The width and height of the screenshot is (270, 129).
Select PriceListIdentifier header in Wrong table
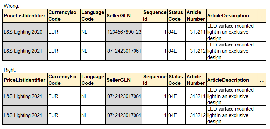(x=25, y=16)
